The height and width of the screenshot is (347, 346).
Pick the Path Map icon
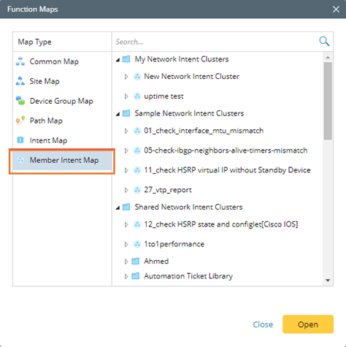pyautogui.click(x=20, y=121)
